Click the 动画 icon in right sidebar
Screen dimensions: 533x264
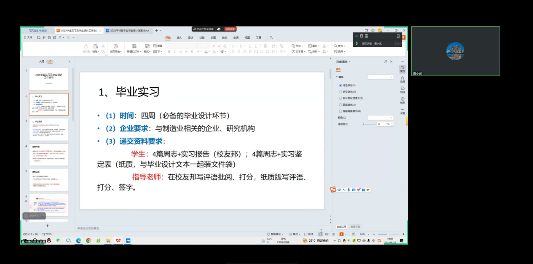pyautogui.click(x=402, y=79)
